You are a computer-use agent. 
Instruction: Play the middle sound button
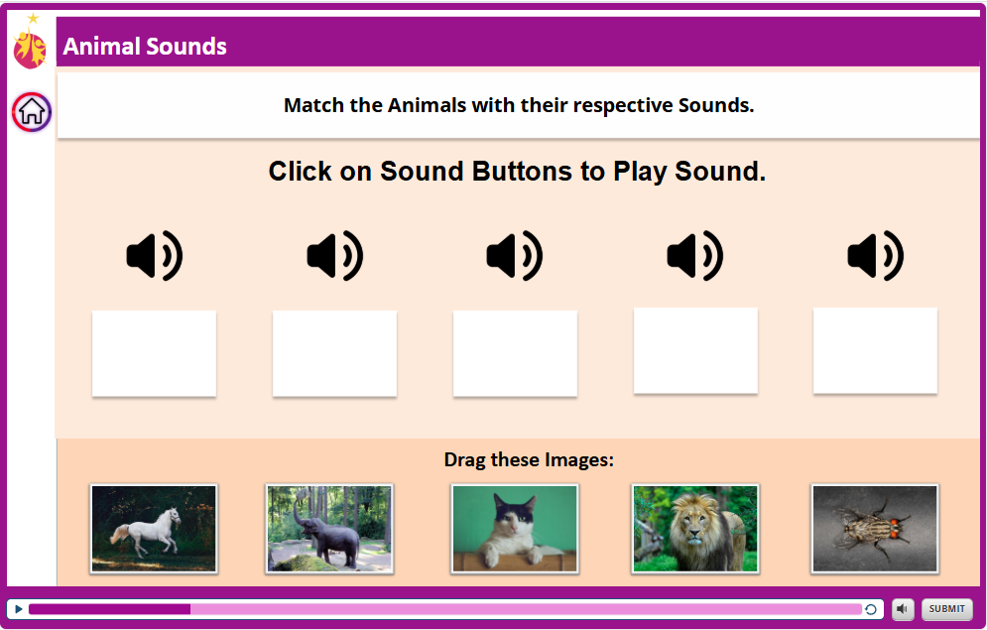515,255
